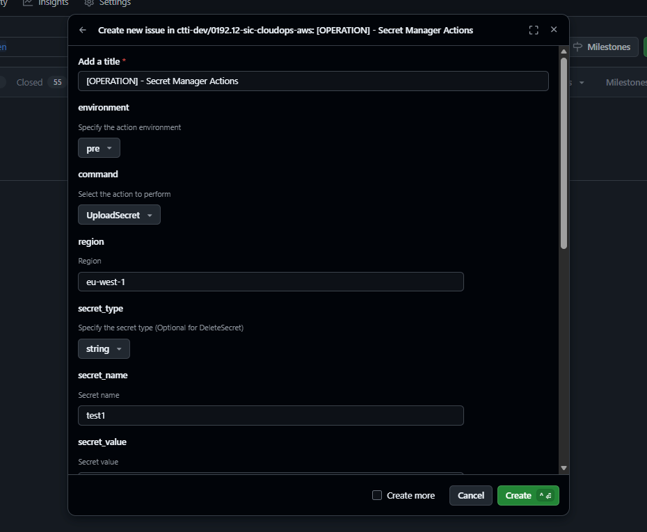The height and width of the screenshot is (532, 647).
Task: Open the environment dropdown showing pre
Action: pos(99,148)
